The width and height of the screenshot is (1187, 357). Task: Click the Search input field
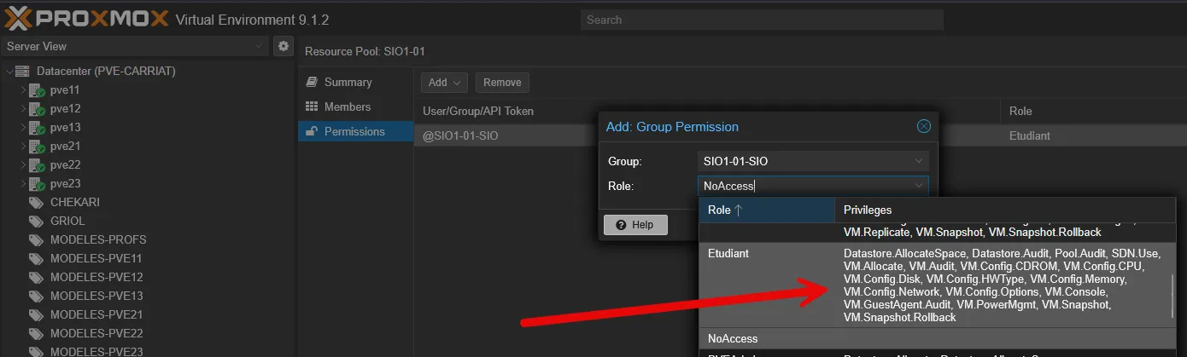tap(762, 20)
